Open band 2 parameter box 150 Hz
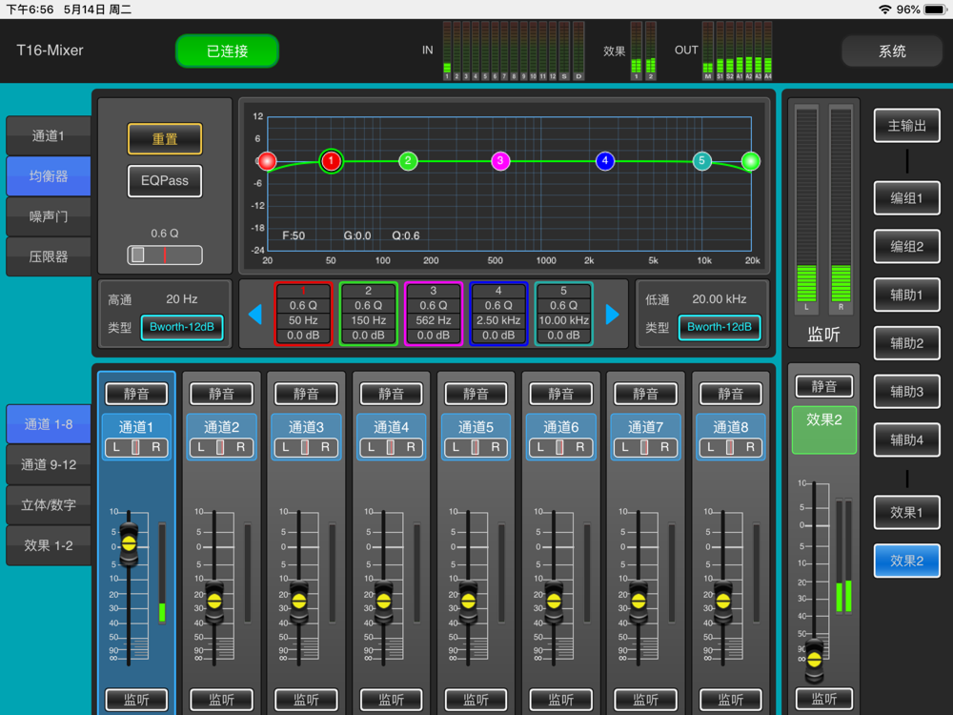The width and height of the screenshot is (953, 715). coord(368,313)
